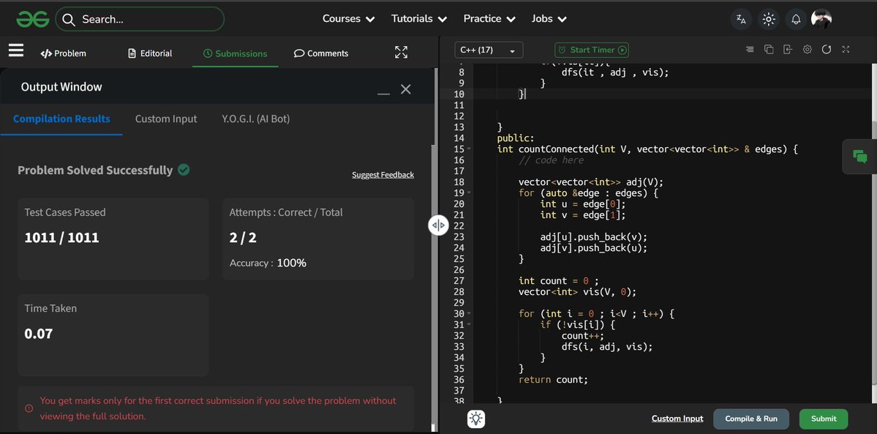The height and width of the screenshot is (434, 877).
Task: Click the 'public:' code line
Action: [x=516, y=138]
